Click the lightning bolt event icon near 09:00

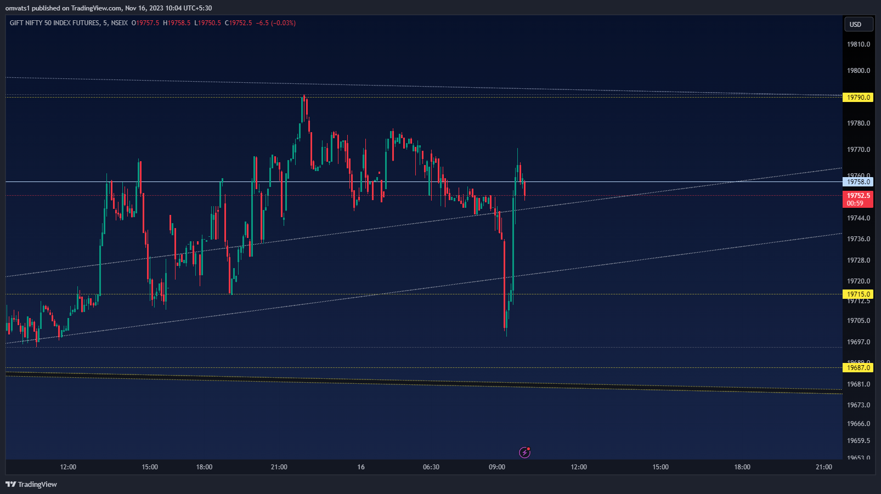coord(525,452)
